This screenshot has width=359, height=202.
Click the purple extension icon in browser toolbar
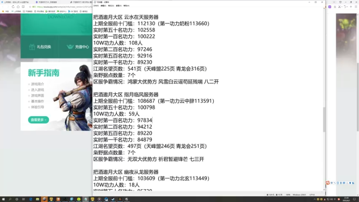[x=330, y=7]
